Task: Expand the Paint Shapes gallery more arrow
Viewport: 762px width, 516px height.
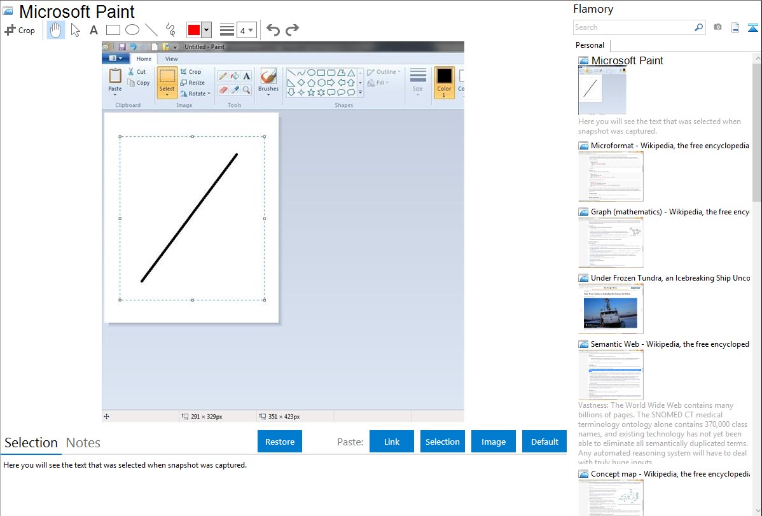Action: [360, 92]
